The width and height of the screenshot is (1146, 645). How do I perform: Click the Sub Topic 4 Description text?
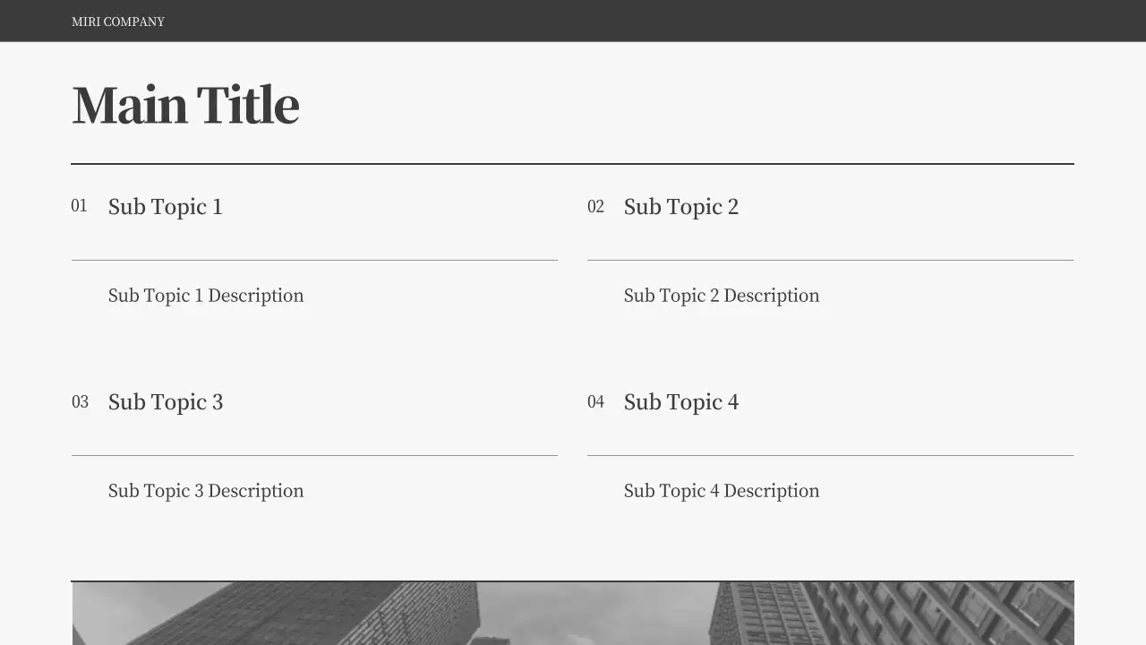[722, 491]
